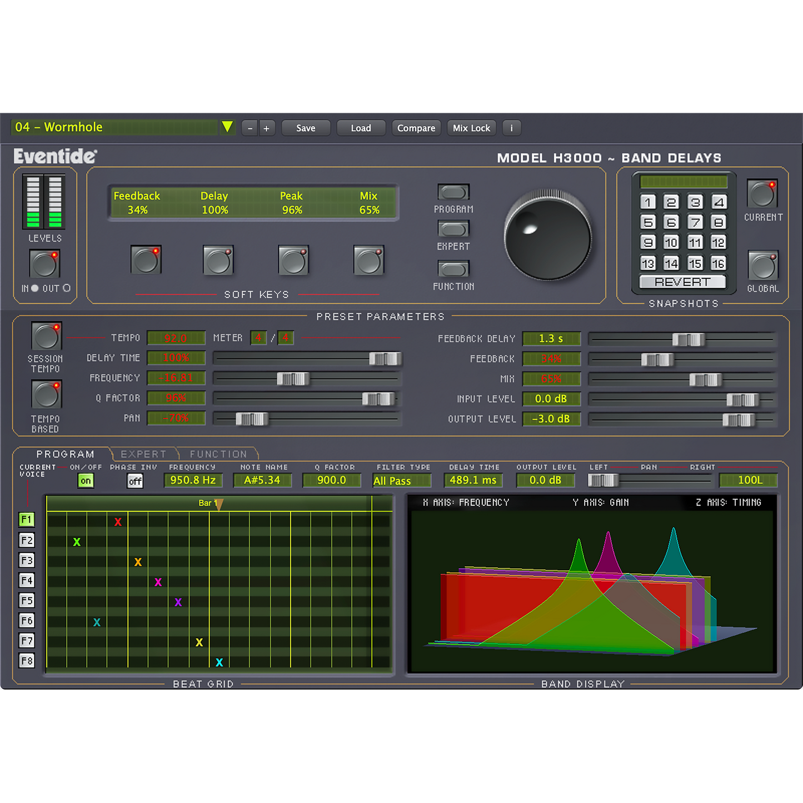The height and width of the screenshot is (803, 803).
Task: Click the Global snapshot button
Action: (x=762, y=266)
